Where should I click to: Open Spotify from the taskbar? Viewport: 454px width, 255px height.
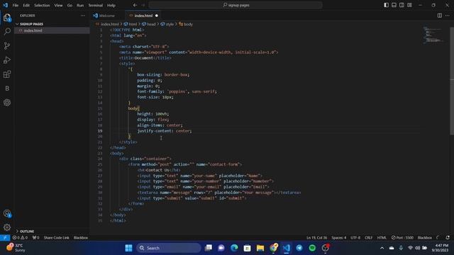tap(312, 248)
